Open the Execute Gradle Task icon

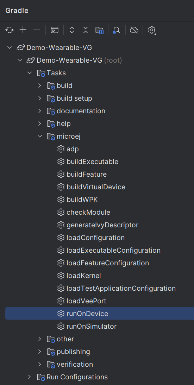pyautogui.click(x=55, y=30)
